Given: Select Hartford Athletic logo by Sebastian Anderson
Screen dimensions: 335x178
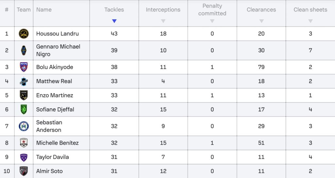Looking at the screenshot, I should click(24, 126).
